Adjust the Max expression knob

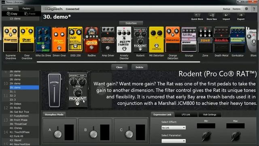click(x=236, y=136)
